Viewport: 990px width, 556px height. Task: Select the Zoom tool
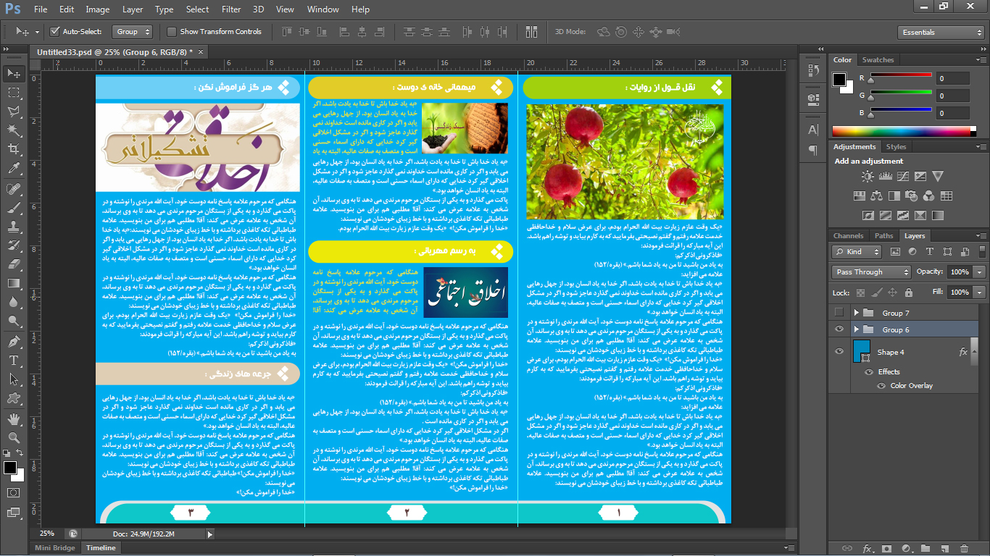coord(13,437)
